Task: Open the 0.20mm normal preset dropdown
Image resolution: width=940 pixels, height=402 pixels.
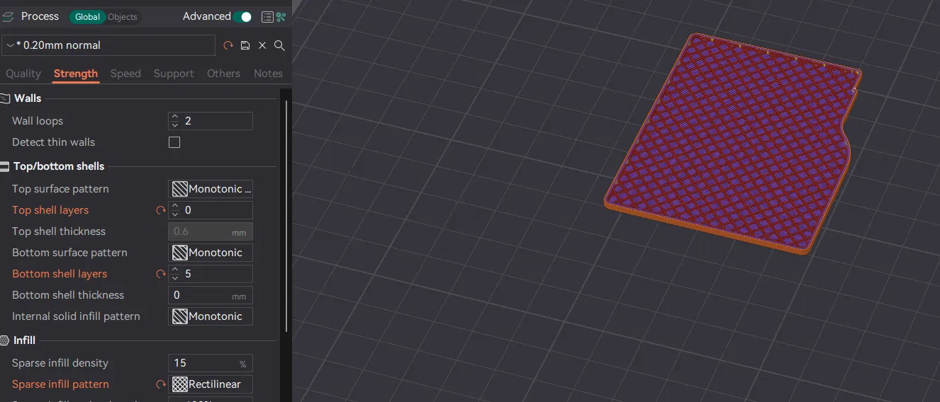Action: 108,45
